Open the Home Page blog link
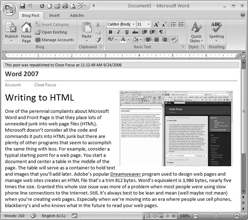 [x=26, y=32]
